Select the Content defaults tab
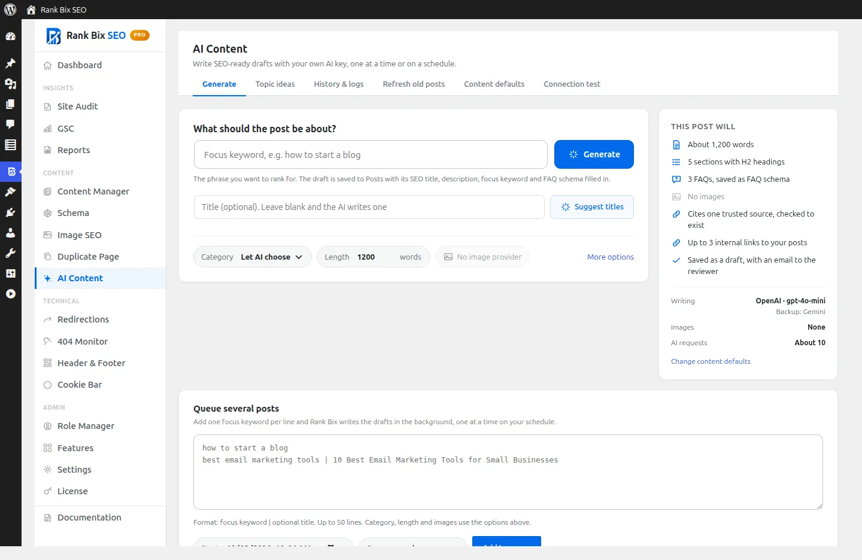The width and height of the screenshot is (862, 560). [494, 84]
